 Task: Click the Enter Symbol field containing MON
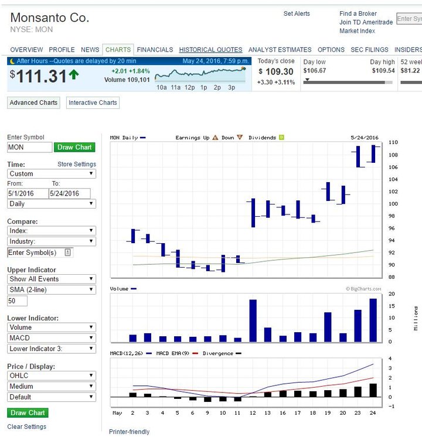coord(29,147)
